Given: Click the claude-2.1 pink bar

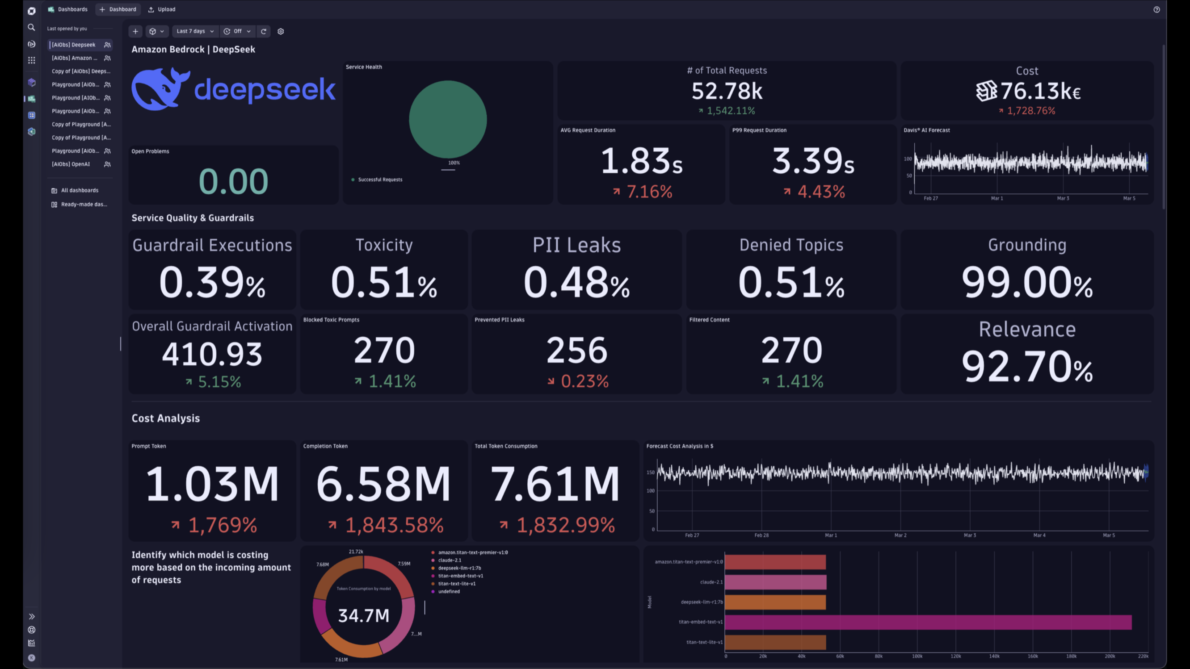Looking at the screenshot, I should 776,582.
